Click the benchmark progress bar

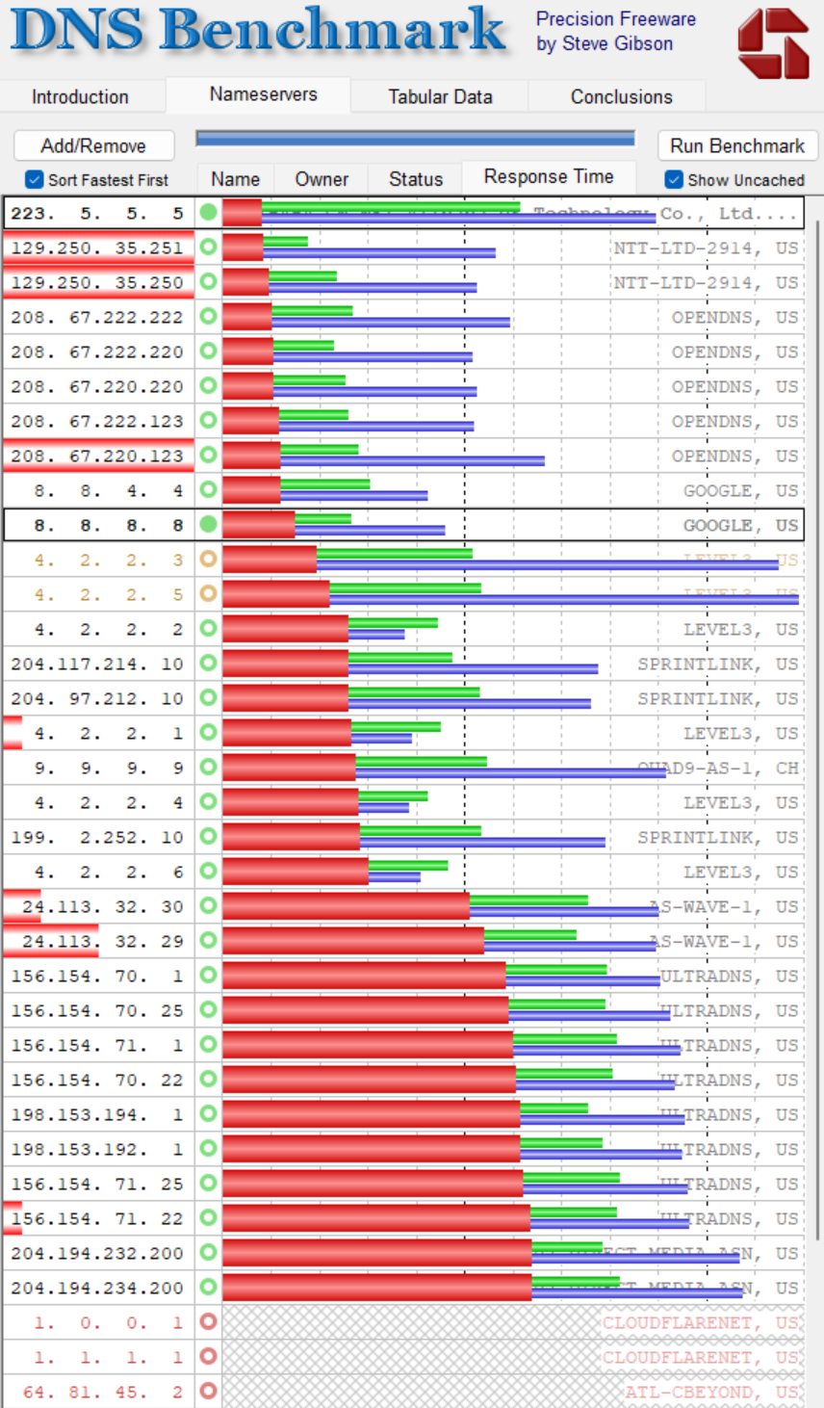[415, 139]
